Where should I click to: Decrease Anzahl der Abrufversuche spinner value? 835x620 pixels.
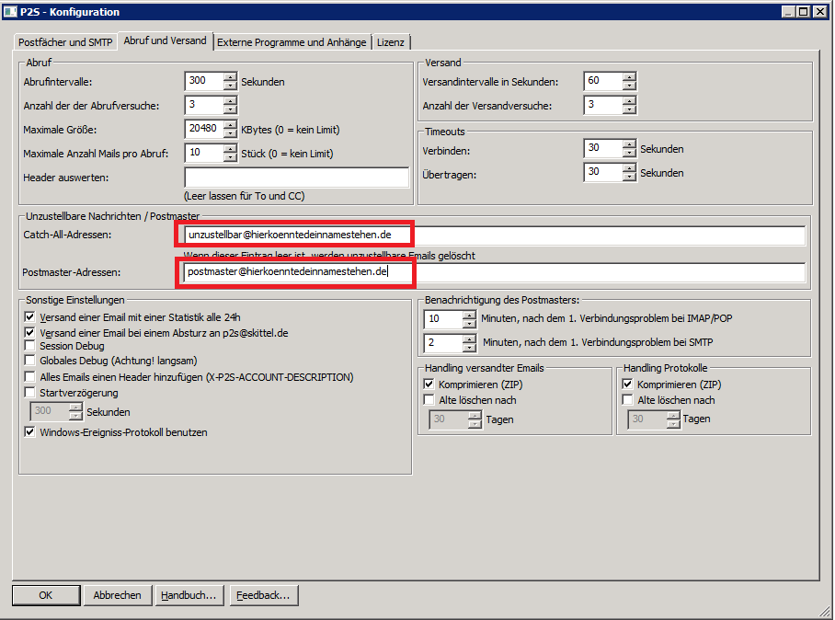pos(230,110)
